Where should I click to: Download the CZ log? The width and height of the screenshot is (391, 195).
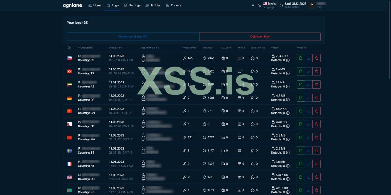309,58
